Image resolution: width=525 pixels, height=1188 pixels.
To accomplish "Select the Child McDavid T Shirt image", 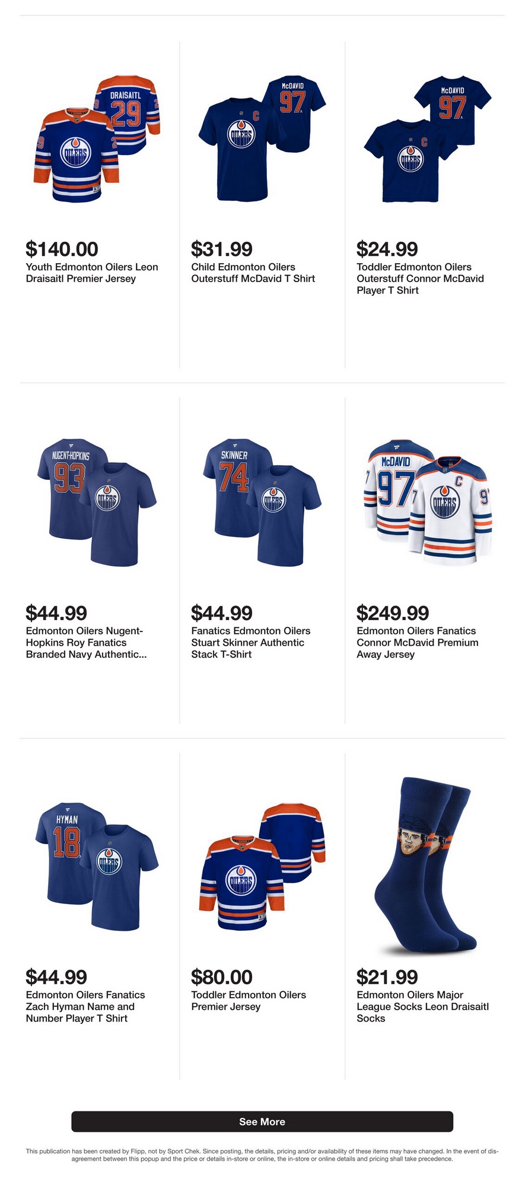I will coord(262,138).
